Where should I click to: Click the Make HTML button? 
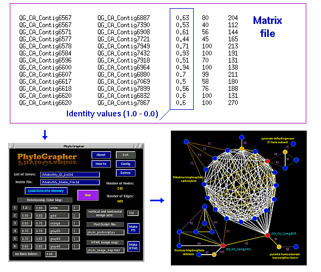pyautogui.click(x=133, y=246)
